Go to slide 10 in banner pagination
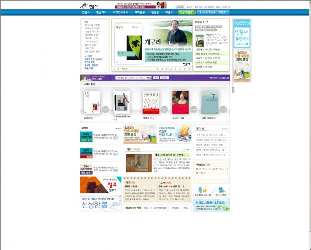Screen dimensions: 311x250 [x=189, y=69]
